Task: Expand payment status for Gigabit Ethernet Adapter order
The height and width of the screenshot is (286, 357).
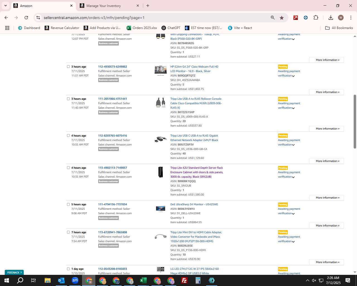Action: [x=293, y=145]
